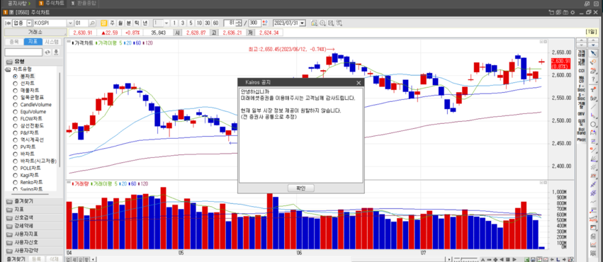Image resolution: width=603 pixels, height=262 pixels.
Task: Add the CCI indicator from sidebar
Action: [x=581, y=71]
